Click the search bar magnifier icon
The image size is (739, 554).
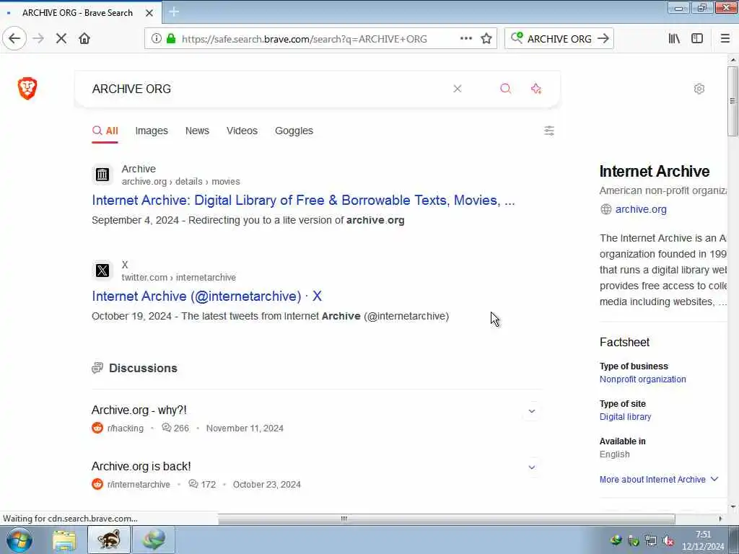pyautogui.click(x=517, y=38)
